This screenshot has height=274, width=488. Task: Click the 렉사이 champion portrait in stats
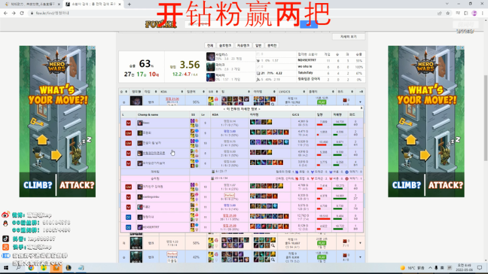click(x=210, y=77)
